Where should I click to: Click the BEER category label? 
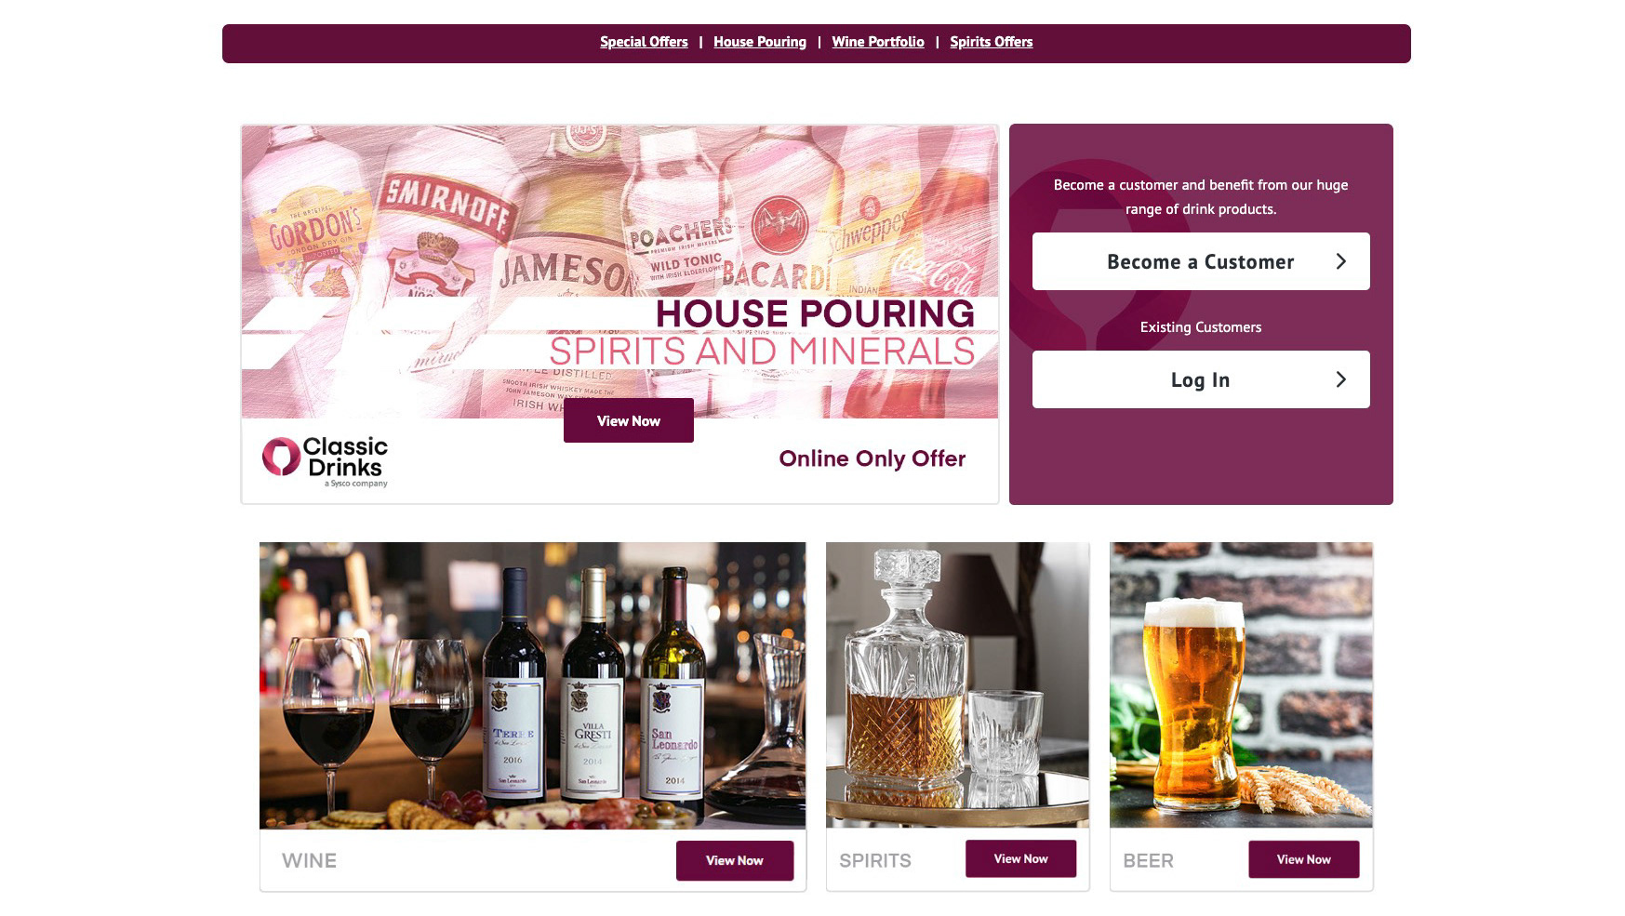pos(1148,861)
